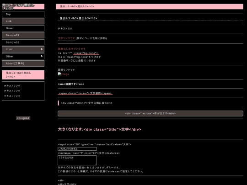Click the Illust menu label
This screenshot has width=247, height=185.
click(9, 49)
